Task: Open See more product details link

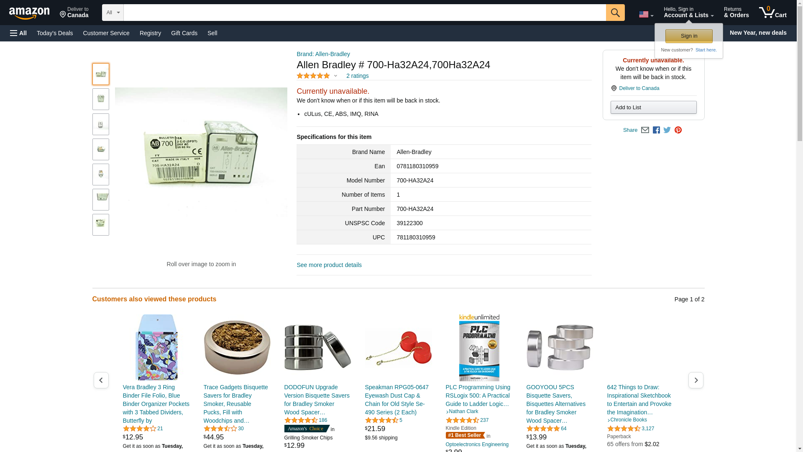Action: 329,265
